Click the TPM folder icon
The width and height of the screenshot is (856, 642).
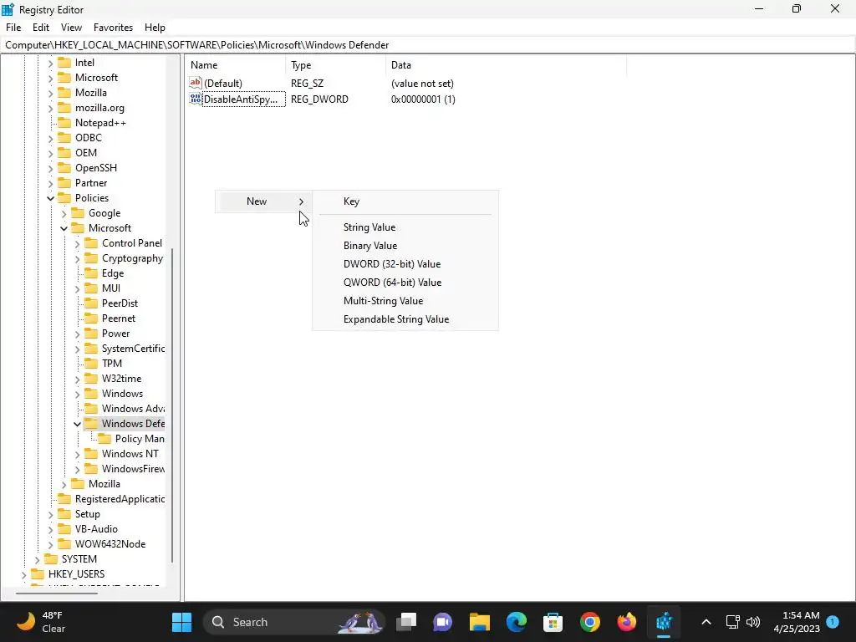91,363
